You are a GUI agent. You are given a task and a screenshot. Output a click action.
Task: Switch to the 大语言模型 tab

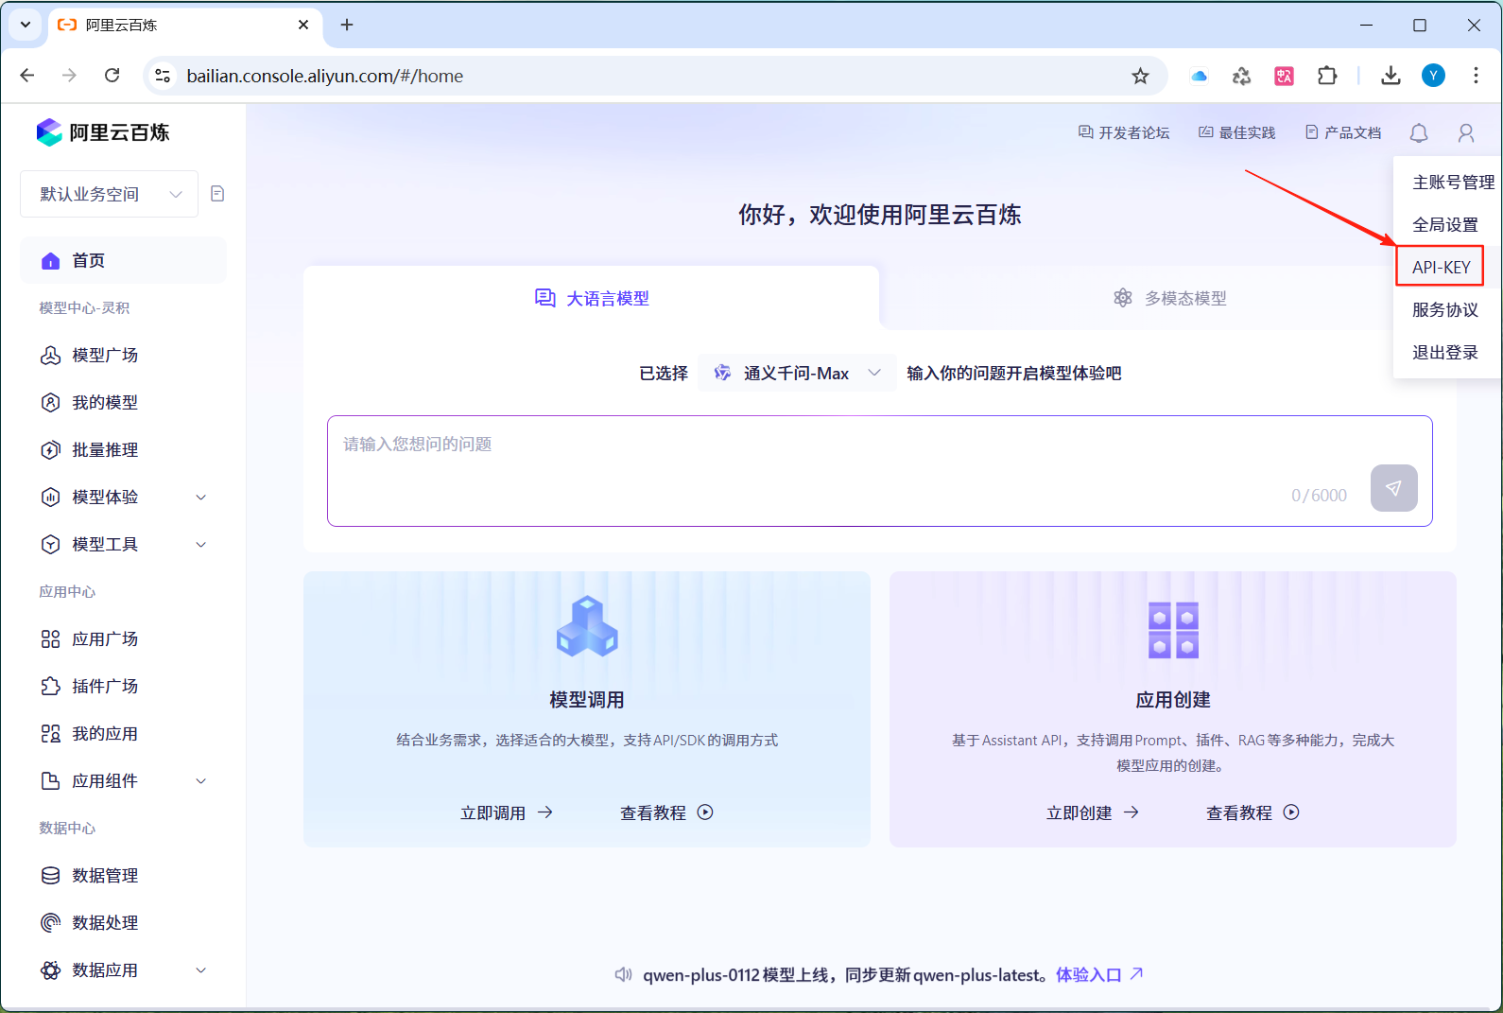tap(592, 299)
